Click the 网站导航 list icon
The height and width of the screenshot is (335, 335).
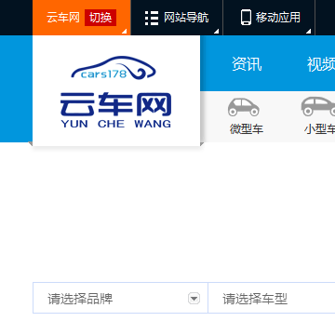coord(152,18)
